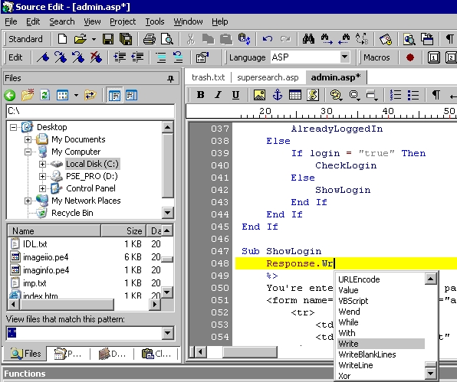Open the Language ASP dropdown
Viewport: 457px width, 382px height.
point(344,57)
